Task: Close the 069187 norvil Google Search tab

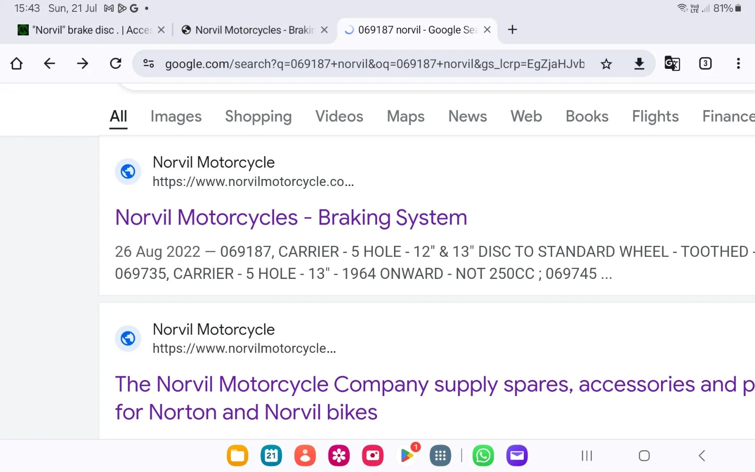Action: click(487, 30)
